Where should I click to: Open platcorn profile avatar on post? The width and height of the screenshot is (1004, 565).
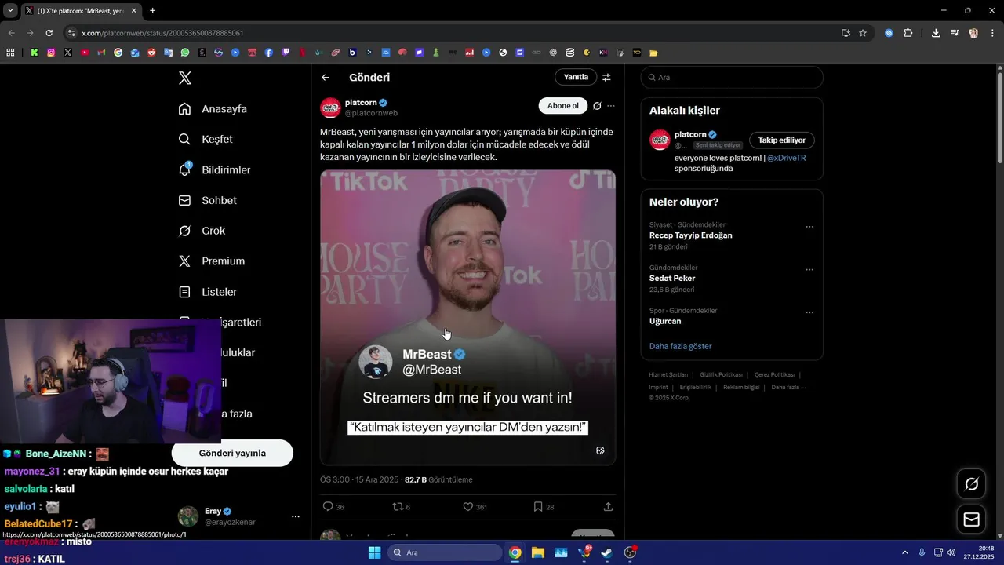tap(330, 108)
